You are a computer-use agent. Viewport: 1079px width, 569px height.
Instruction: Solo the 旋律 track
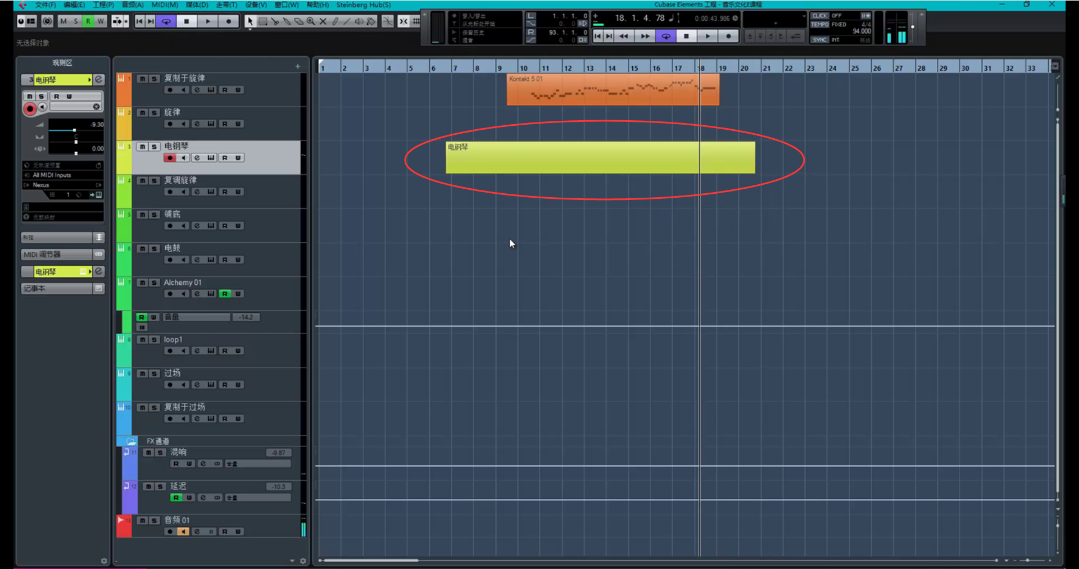tap(154, 113)
